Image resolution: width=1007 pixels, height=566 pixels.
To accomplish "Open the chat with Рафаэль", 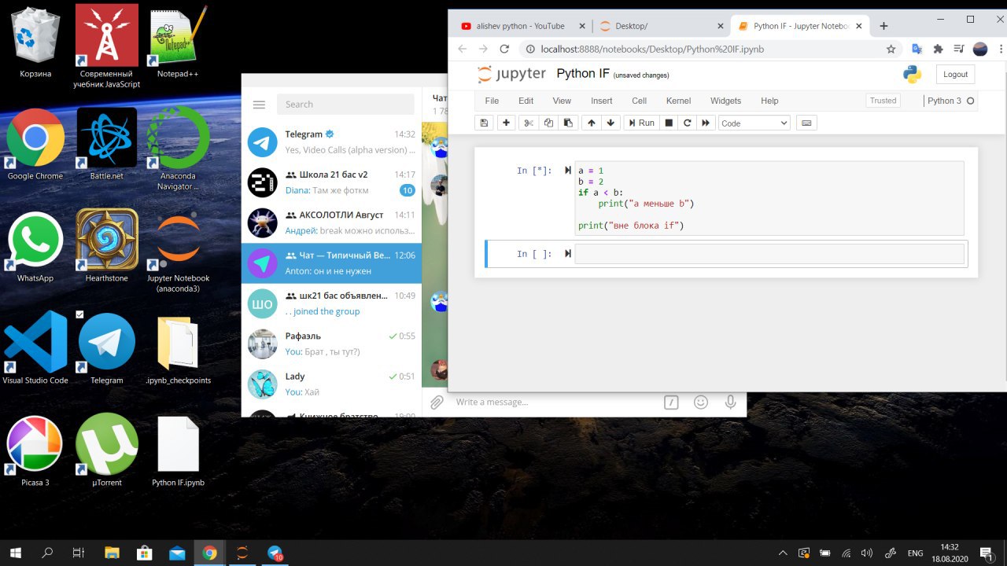I will 331,344.
